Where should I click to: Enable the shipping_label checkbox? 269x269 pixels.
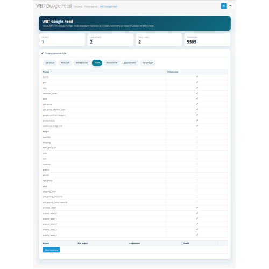(x=197, y=192)
